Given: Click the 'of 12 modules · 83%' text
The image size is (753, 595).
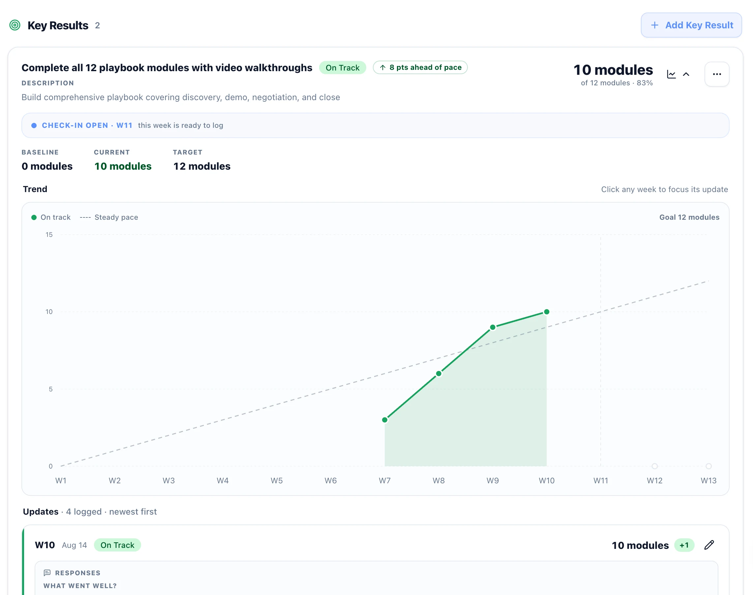Looking at the screenshot, I should [x=616, y=83].
